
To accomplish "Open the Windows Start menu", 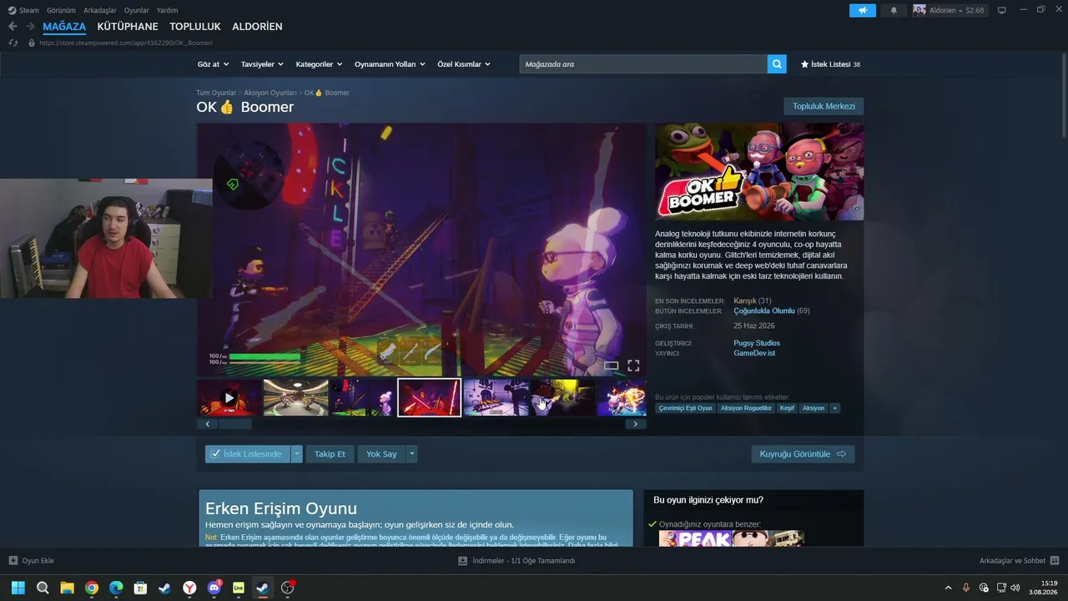I will point(18,588).
